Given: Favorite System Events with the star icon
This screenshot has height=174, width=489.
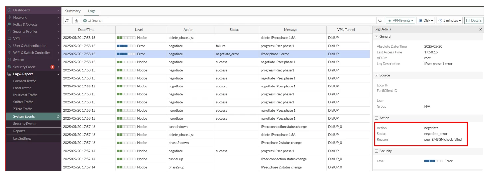Looking at the screenshot, I should tap(58, 116).
